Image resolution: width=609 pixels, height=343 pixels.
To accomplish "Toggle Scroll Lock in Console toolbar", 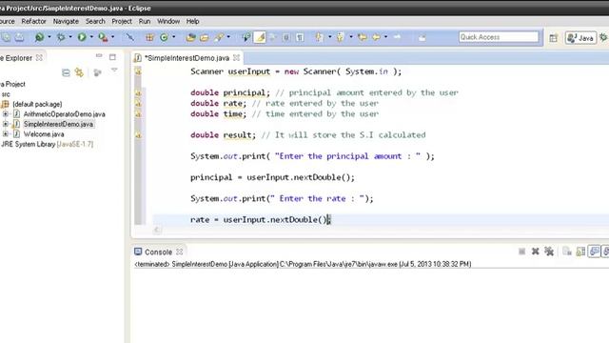I will 580,252.
